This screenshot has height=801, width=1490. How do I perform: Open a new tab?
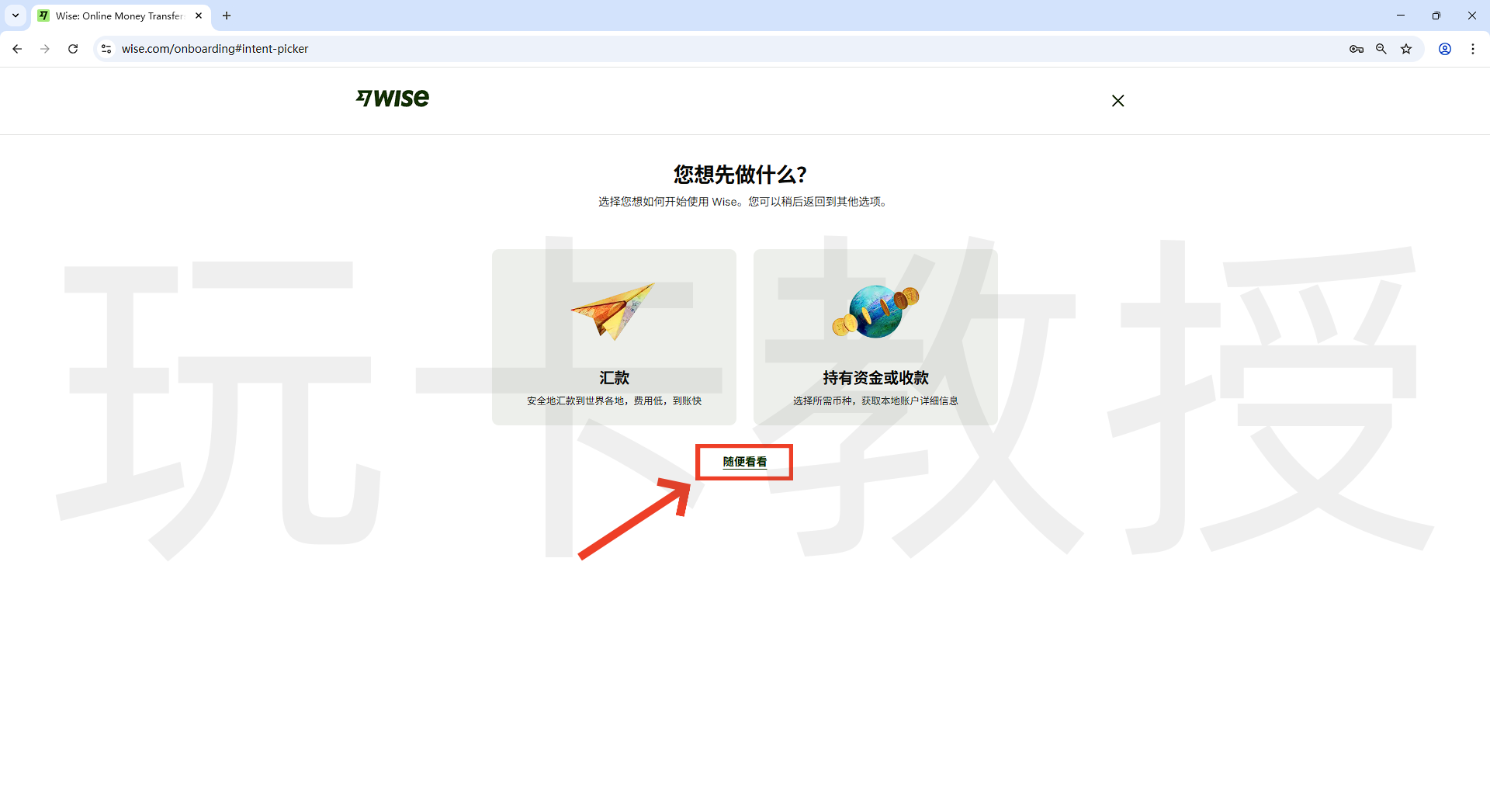pos(227,16)
